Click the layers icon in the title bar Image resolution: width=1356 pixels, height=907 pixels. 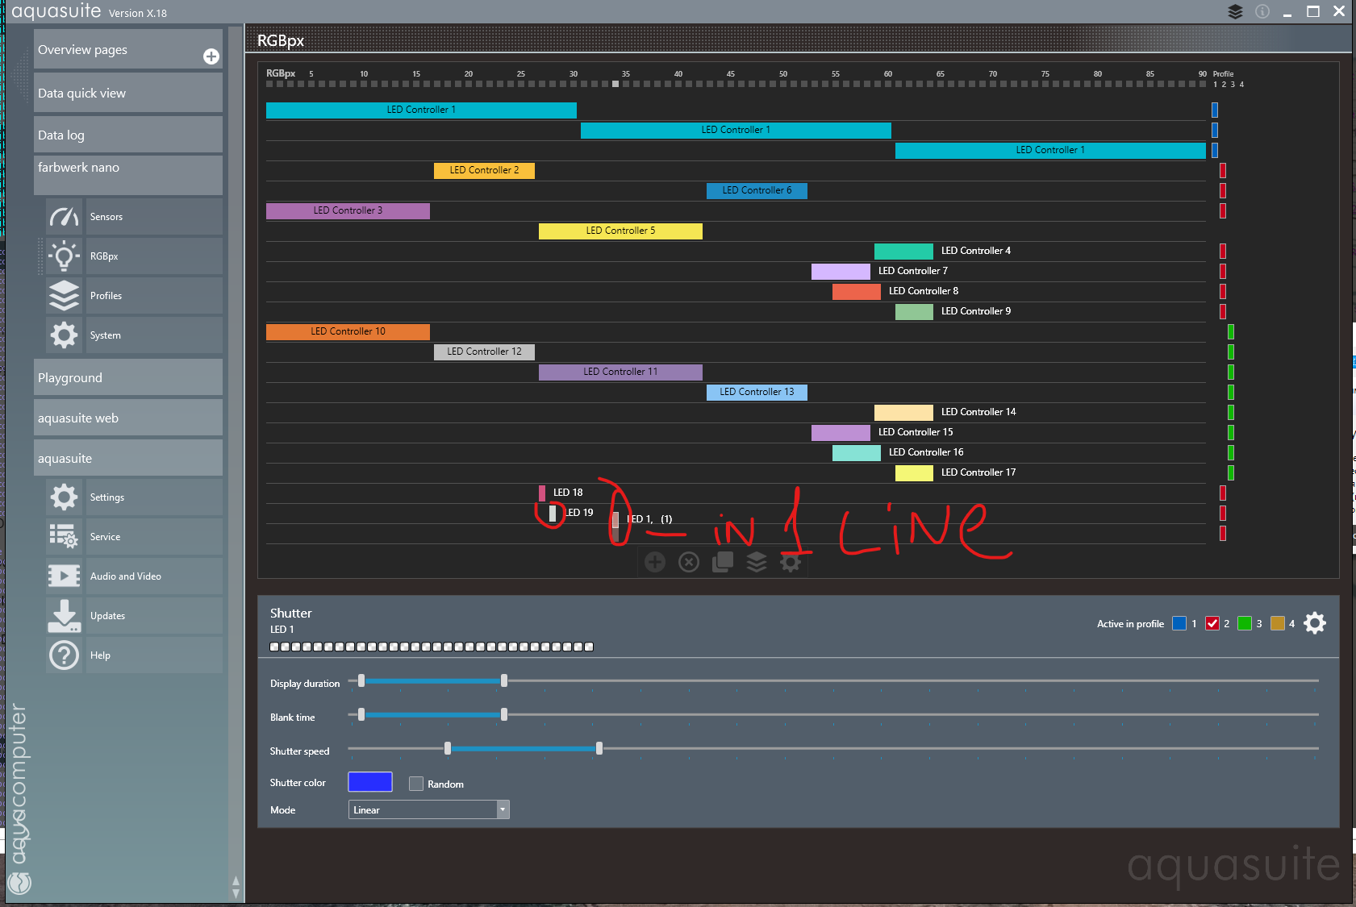tap(1235, 11)
